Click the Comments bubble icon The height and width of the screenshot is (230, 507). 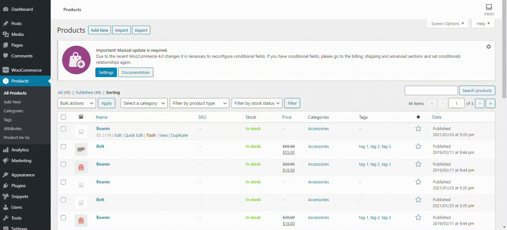[x=6, y=56]
